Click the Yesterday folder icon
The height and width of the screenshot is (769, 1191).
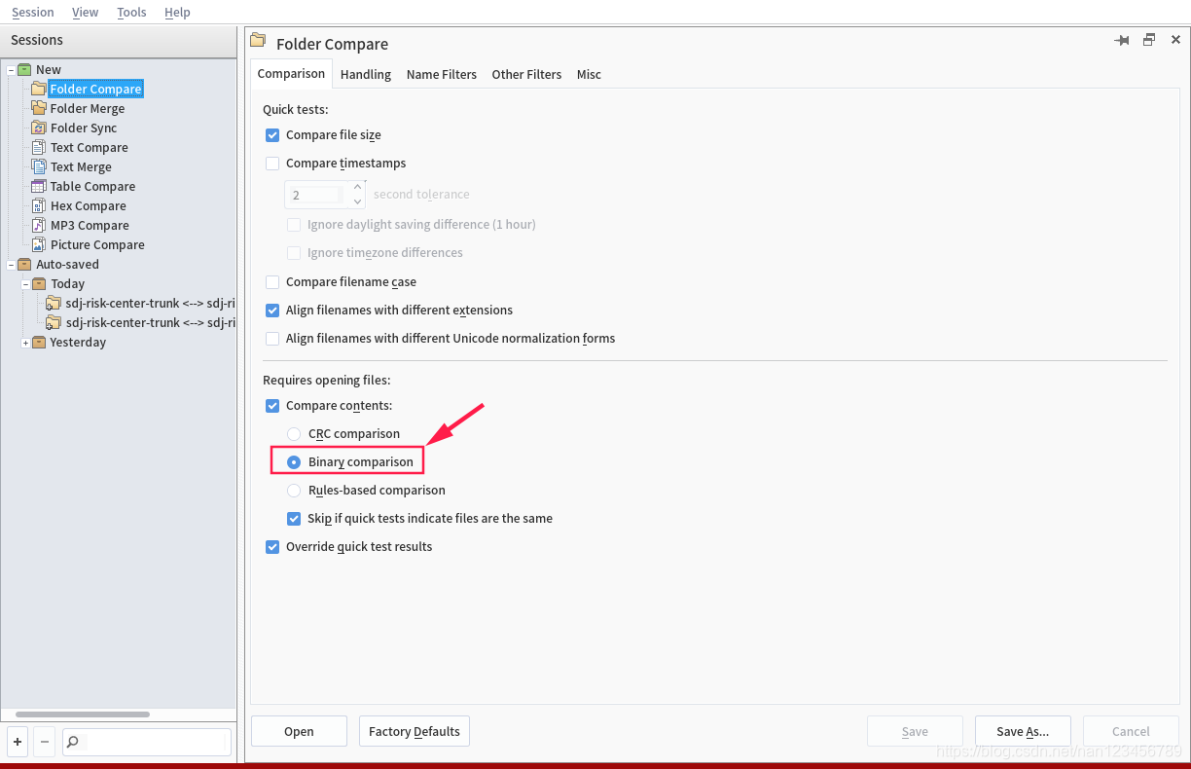point(39,342)
